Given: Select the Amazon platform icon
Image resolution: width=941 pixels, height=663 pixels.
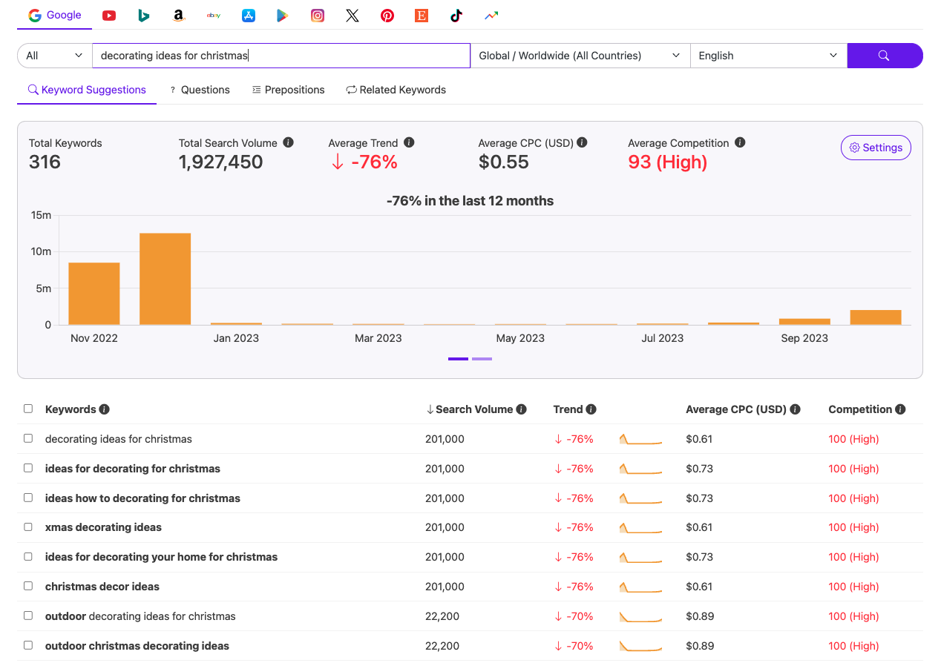Looking at the screenshot, I should tap(178, 16).
